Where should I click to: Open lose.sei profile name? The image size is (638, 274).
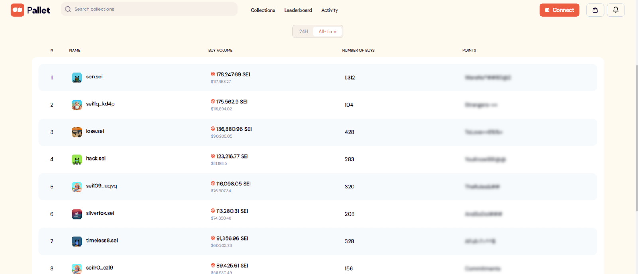(95, 131)
